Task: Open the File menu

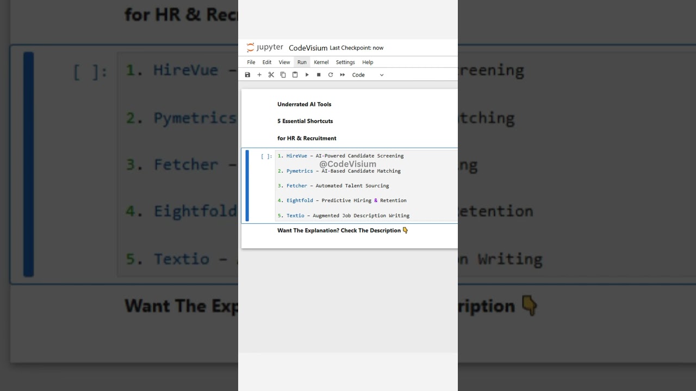Action: click(251, 62)
